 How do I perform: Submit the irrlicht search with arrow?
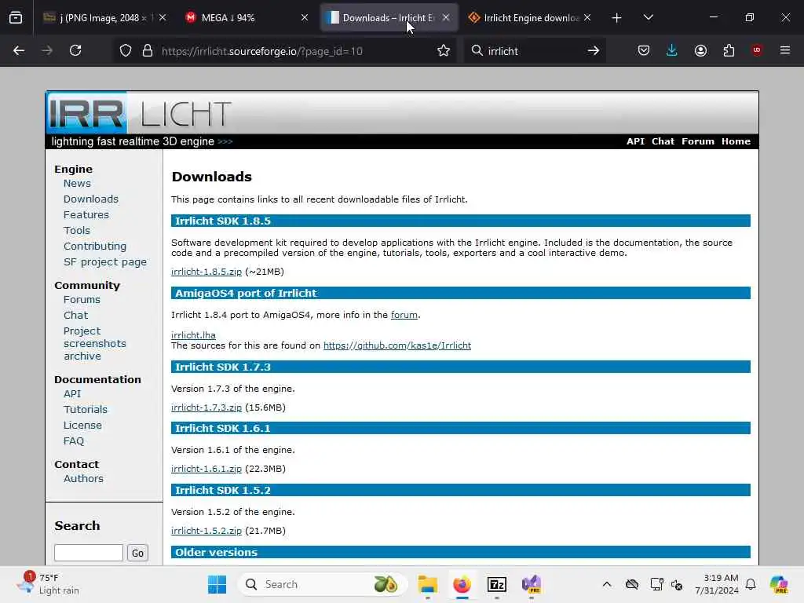point(594,50)
